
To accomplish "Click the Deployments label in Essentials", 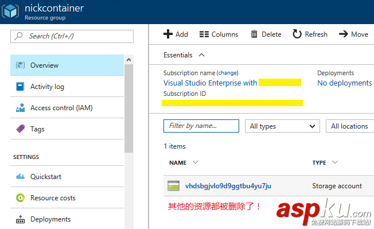I will click(x=336, y=73).
